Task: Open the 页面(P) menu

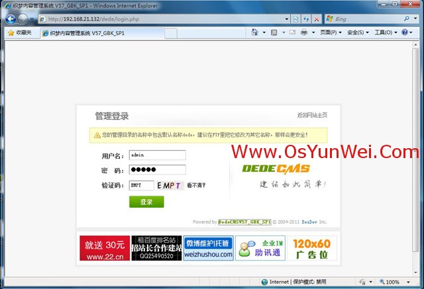Action: [x=331, y=32]
